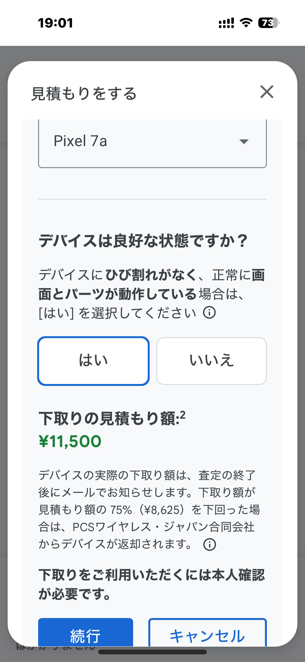This screenshot has height=662, width=305.
Task: Tap the 見積もりをする dialog title
Action: 84,94
